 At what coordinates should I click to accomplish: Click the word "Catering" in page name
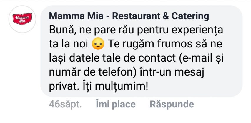190,16
